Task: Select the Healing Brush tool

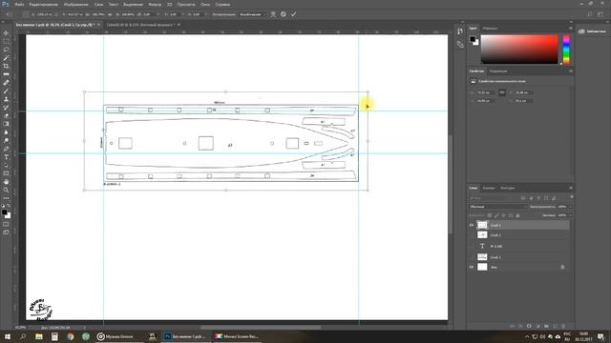Action: click(x=6, y=83)
